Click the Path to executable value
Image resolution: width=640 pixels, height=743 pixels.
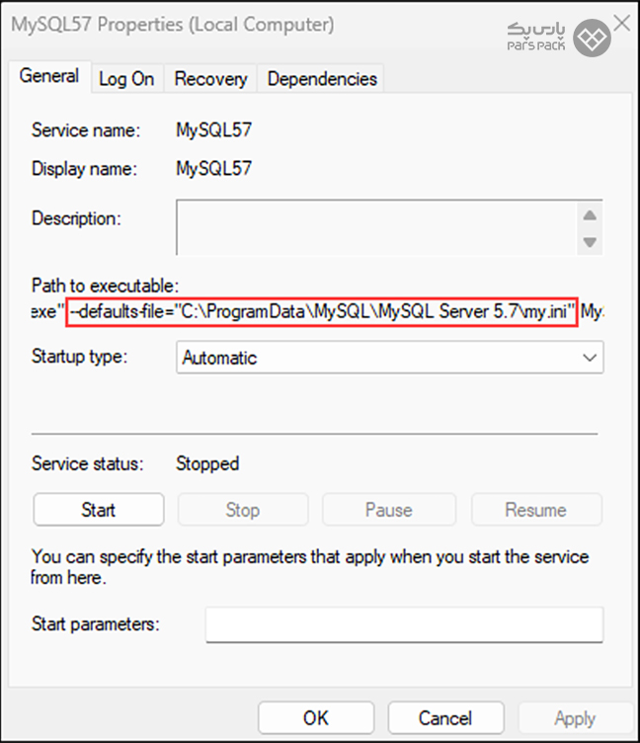coord(318,312)
